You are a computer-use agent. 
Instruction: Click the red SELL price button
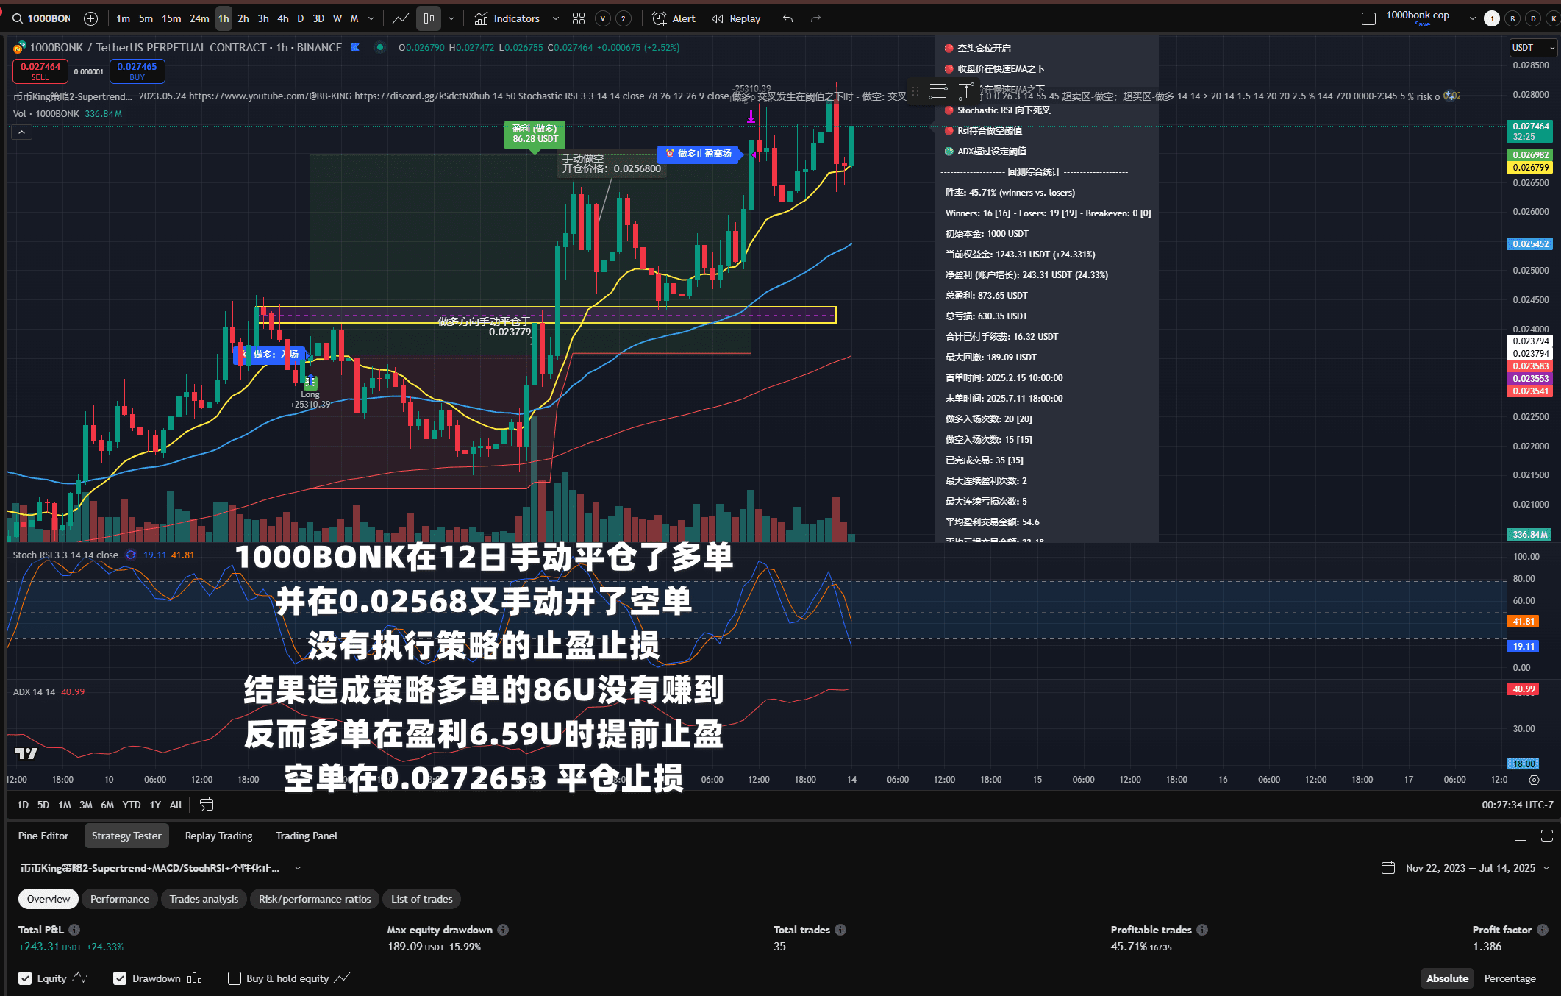click(x=40, y=71)
